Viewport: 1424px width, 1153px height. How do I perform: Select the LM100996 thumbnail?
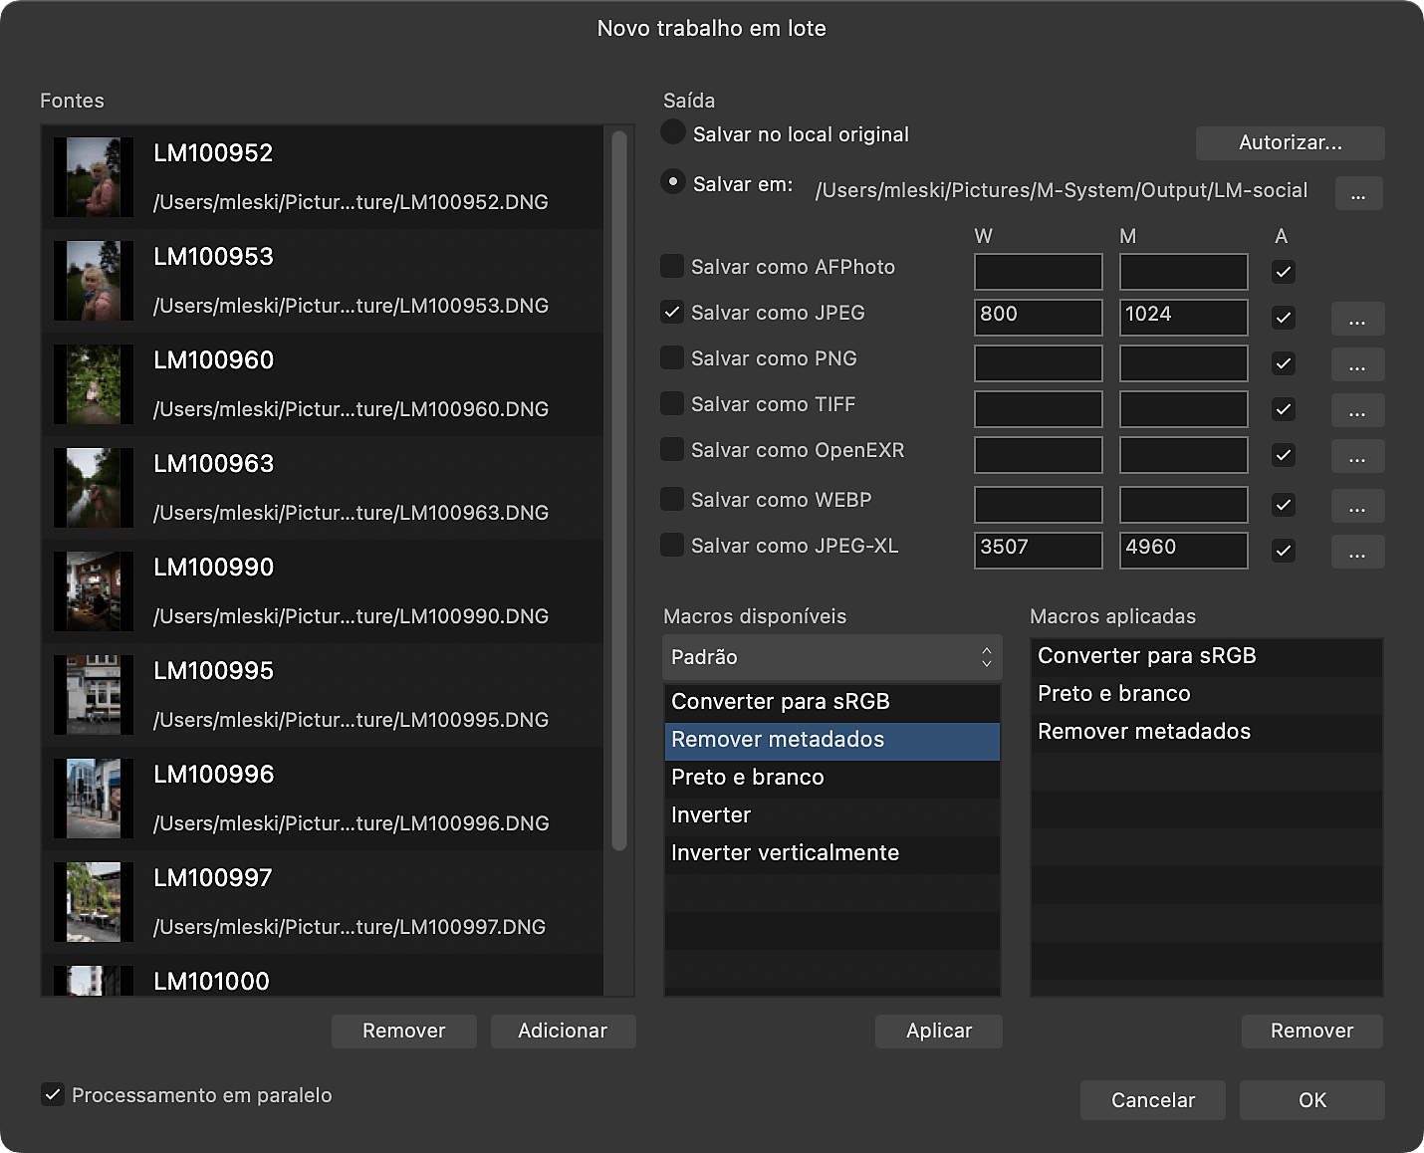94,799
